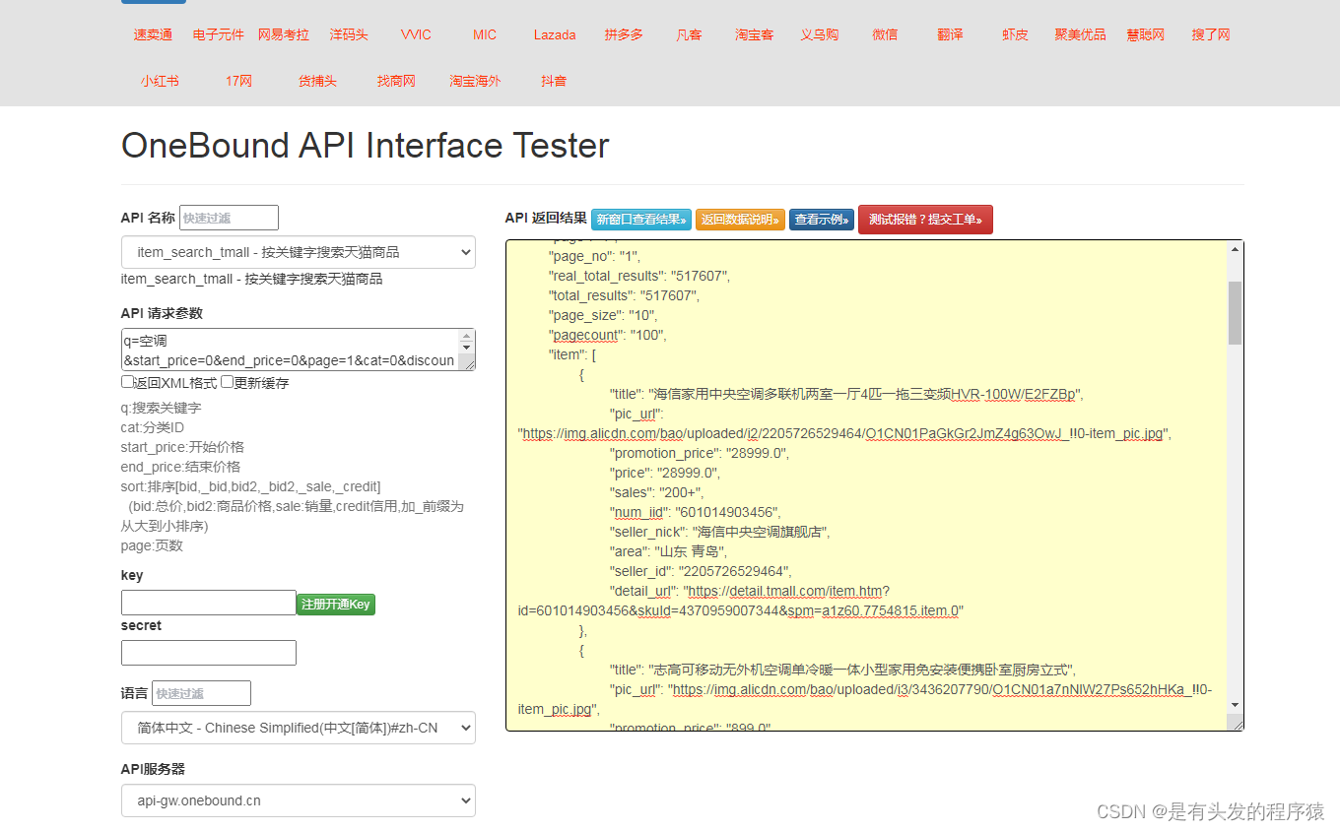Viewport: 1340px width, 831px height.
Task: Open the 翻译 tab
Action: [950, 34]
